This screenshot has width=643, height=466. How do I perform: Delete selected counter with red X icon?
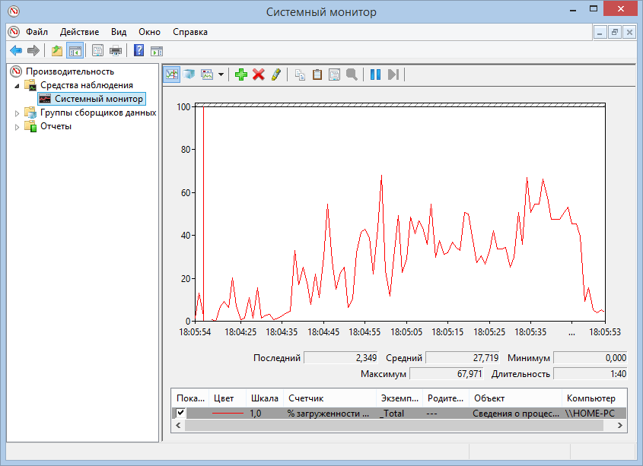(x=258, y=74)
